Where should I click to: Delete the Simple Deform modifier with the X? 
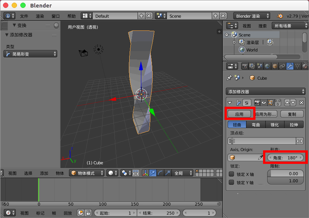(x=301, y=103)
